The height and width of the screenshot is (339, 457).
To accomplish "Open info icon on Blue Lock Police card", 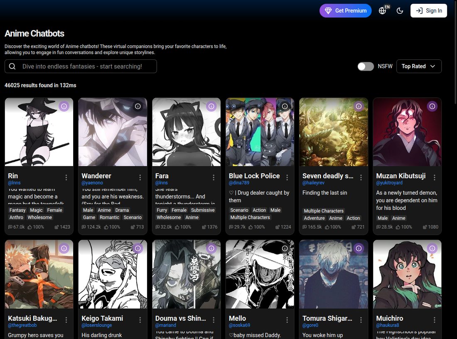I will (285, 106).
